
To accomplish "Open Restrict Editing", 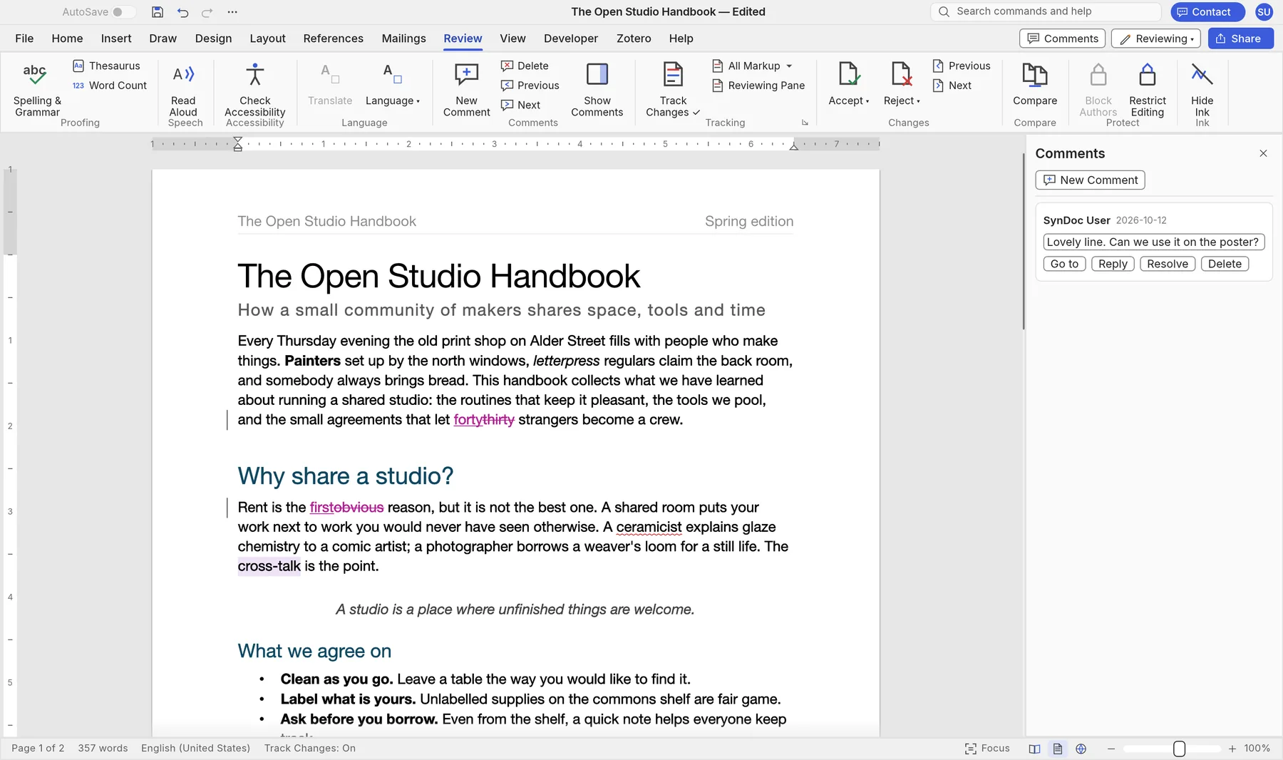I will [1148, 90].
